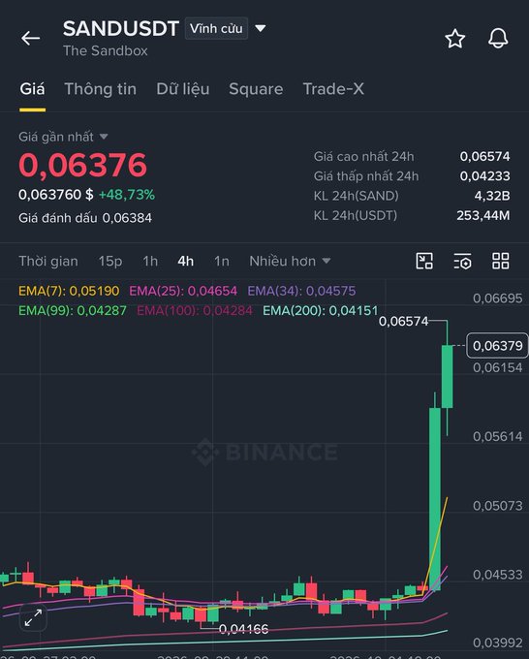Open chart indicator settings icon

pyautogui.click(x=462, y=261)
